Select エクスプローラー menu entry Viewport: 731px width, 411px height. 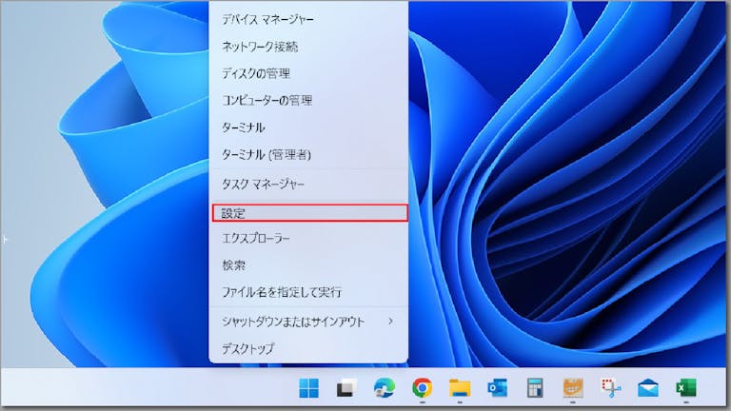tap(308, 238)
